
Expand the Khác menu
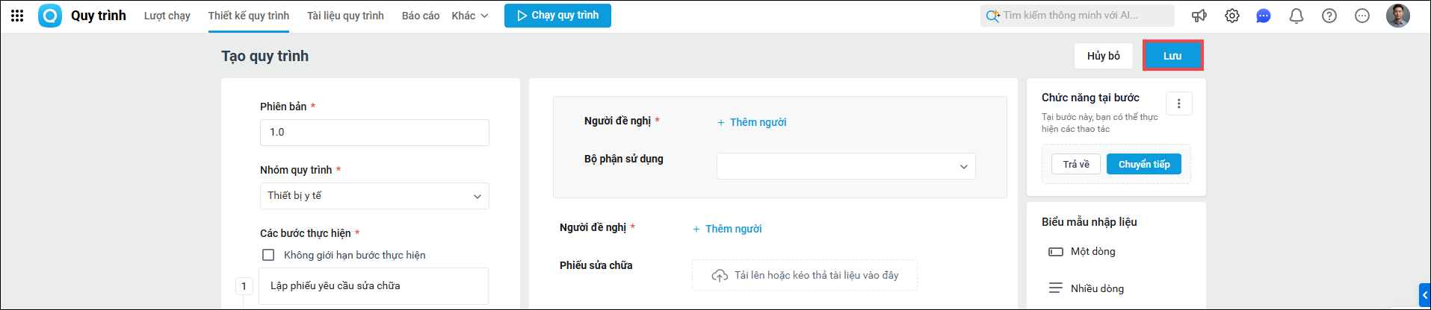point(469,16)
